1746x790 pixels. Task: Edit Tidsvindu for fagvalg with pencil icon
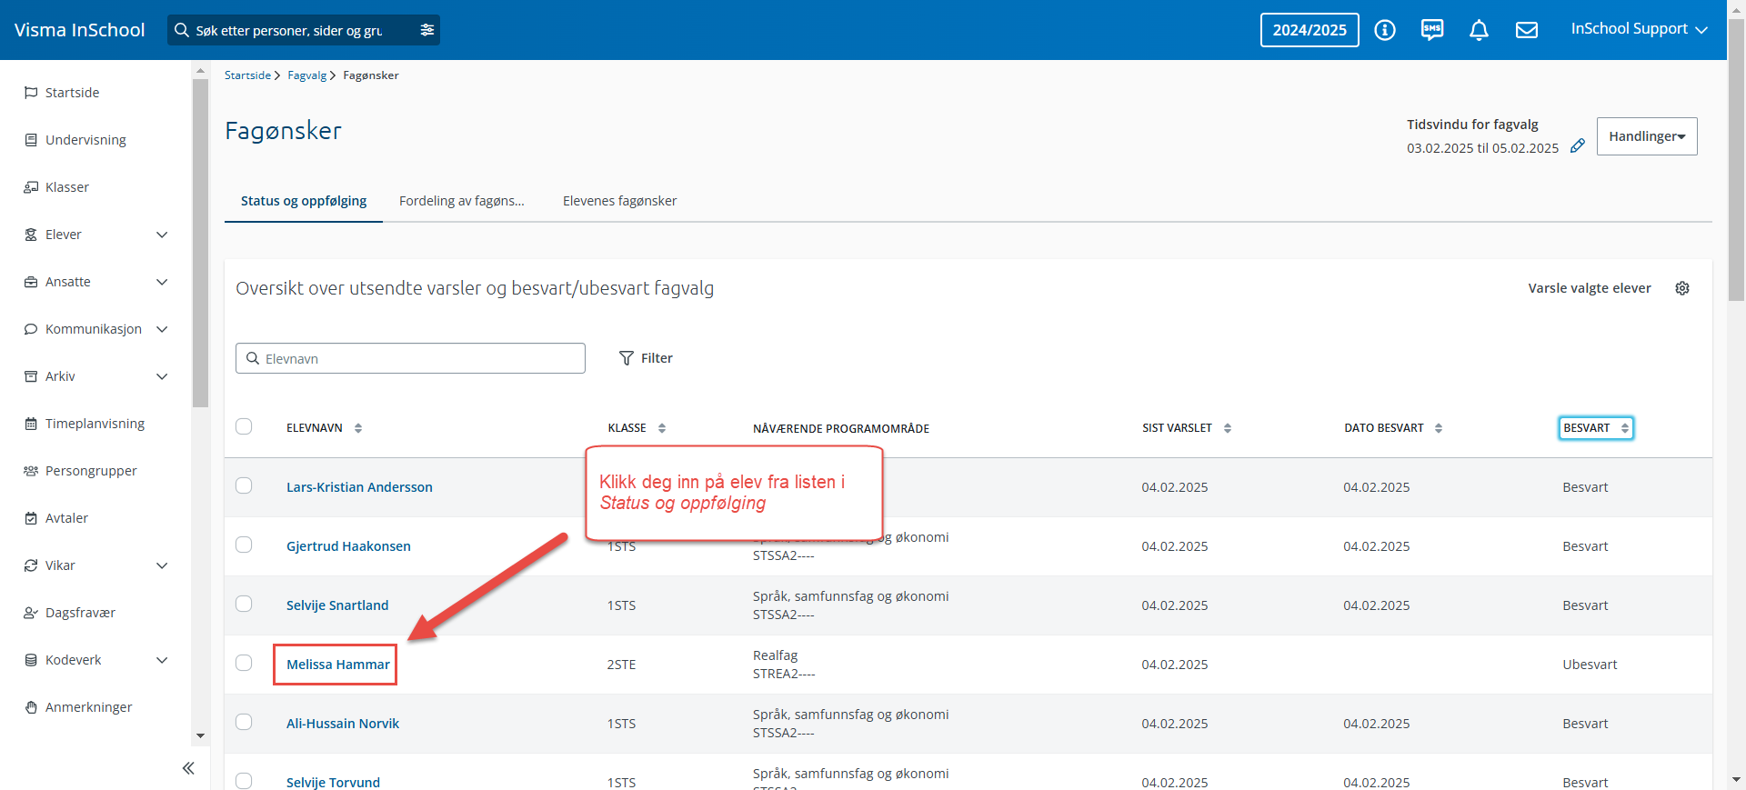(x=1578, y=145)
